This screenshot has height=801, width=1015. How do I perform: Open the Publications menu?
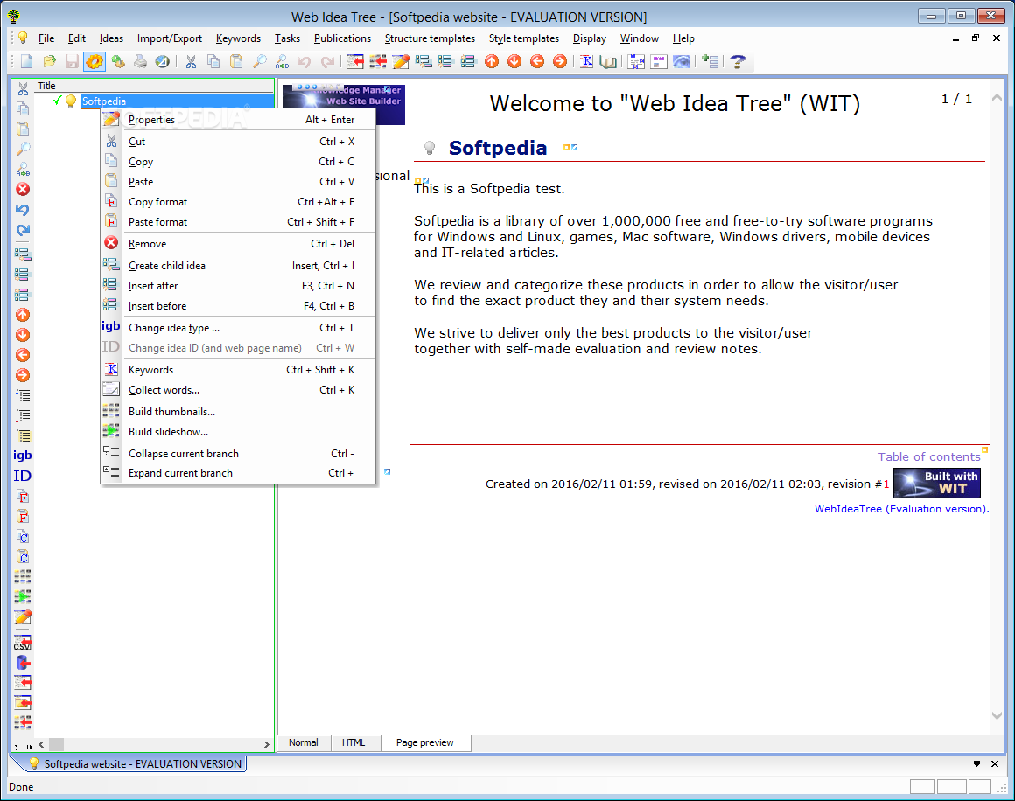(342, 38)
